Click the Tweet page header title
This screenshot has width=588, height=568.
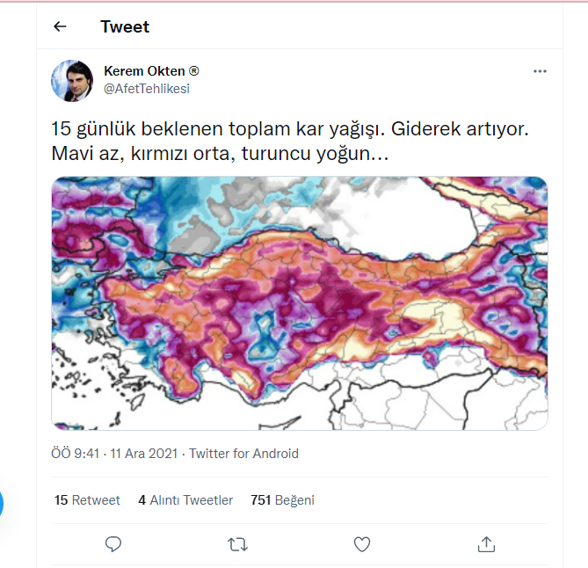click(x=125, y=26)
